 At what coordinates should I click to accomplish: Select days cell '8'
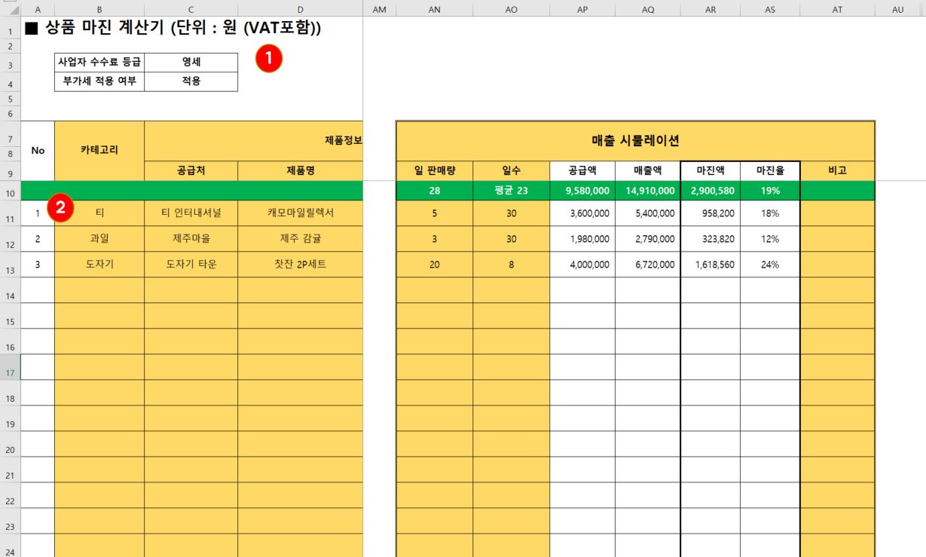coord(512,265)
